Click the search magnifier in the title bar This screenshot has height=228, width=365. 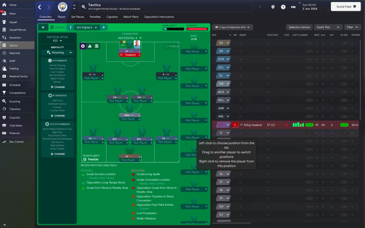click(83, 7)
